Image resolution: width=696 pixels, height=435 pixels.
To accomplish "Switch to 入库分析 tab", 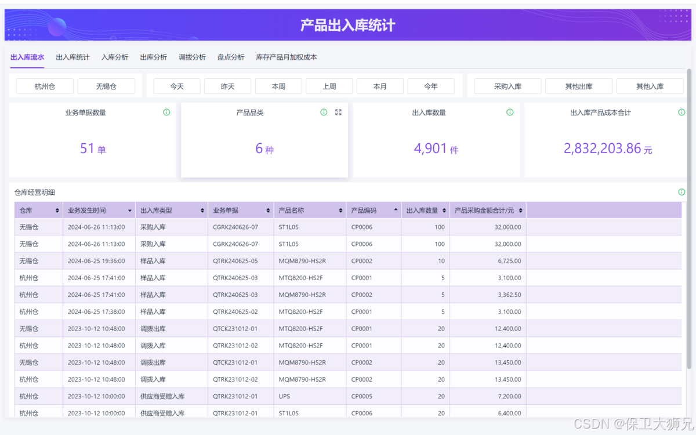I will (115, 57).
